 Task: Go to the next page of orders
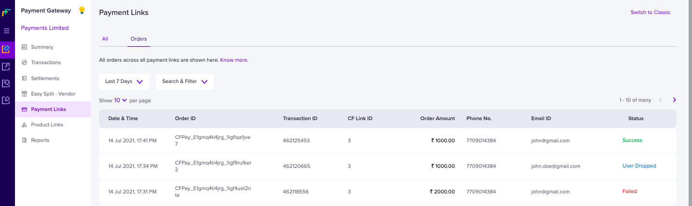click(675, 100)
